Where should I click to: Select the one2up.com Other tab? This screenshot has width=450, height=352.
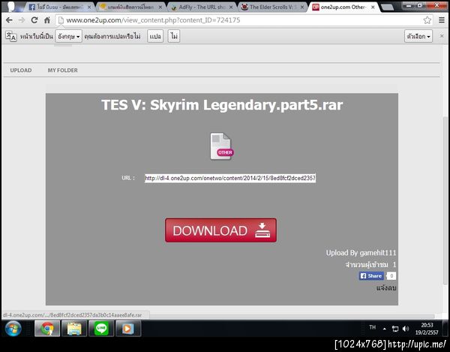point(343,8)
